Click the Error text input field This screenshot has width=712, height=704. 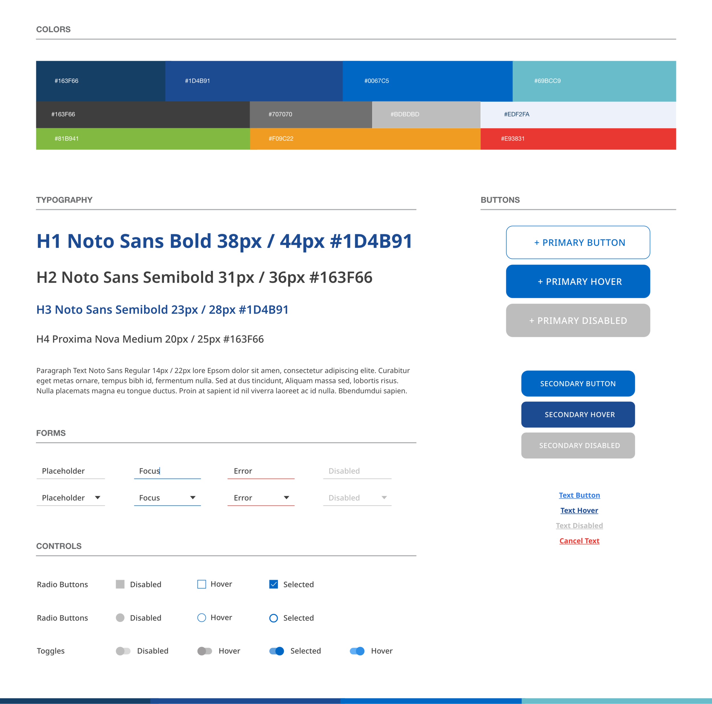pos(261,471)
